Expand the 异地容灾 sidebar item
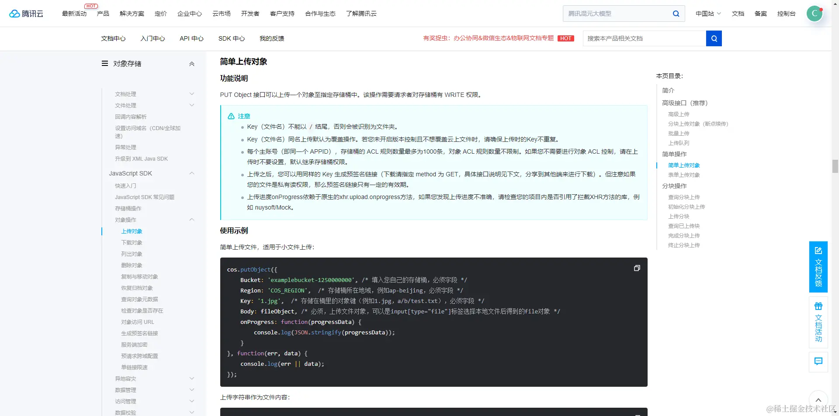This screenshot has height=416, width=839. [192, 378]
